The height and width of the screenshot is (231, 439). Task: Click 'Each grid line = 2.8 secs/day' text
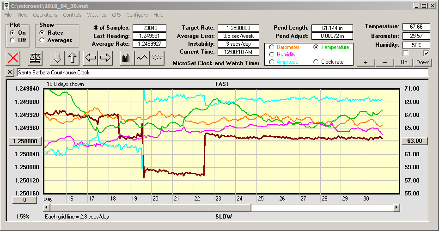[77, 216]
